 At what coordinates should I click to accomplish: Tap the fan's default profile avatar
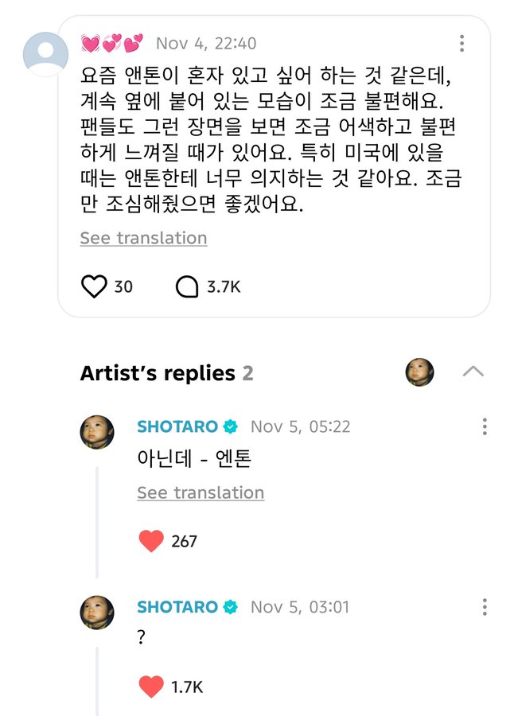point(45,53)
